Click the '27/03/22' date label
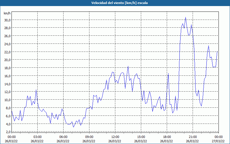Image resolution: width=230 pixels, height=144 pixels. 219,141
